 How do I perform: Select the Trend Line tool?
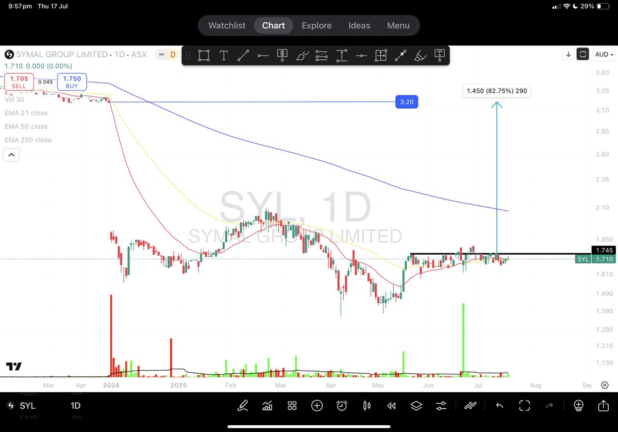[x=243, y=56]
